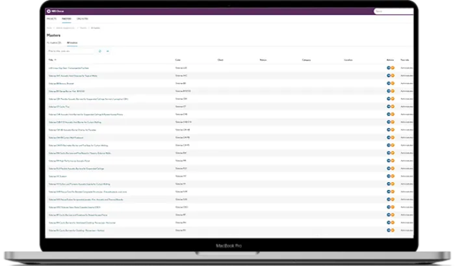Select the All masters tab
The width and height of the screenshot is (455, 266).
pos(72,43)
